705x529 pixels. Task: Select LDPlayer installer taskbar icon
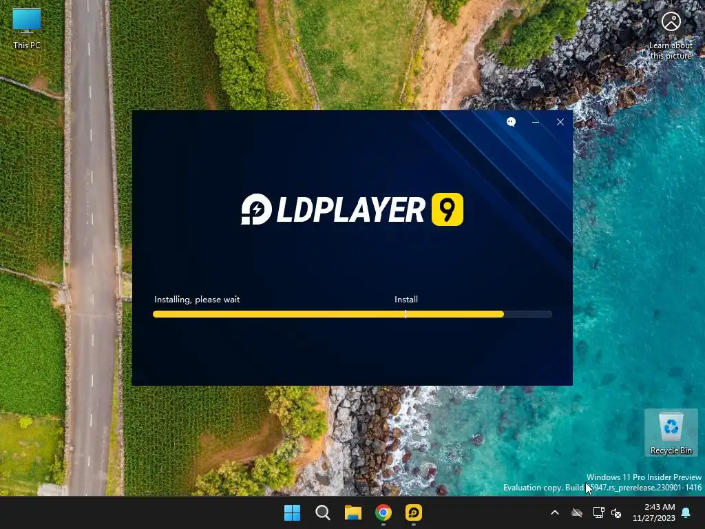[x=414, y=512]
